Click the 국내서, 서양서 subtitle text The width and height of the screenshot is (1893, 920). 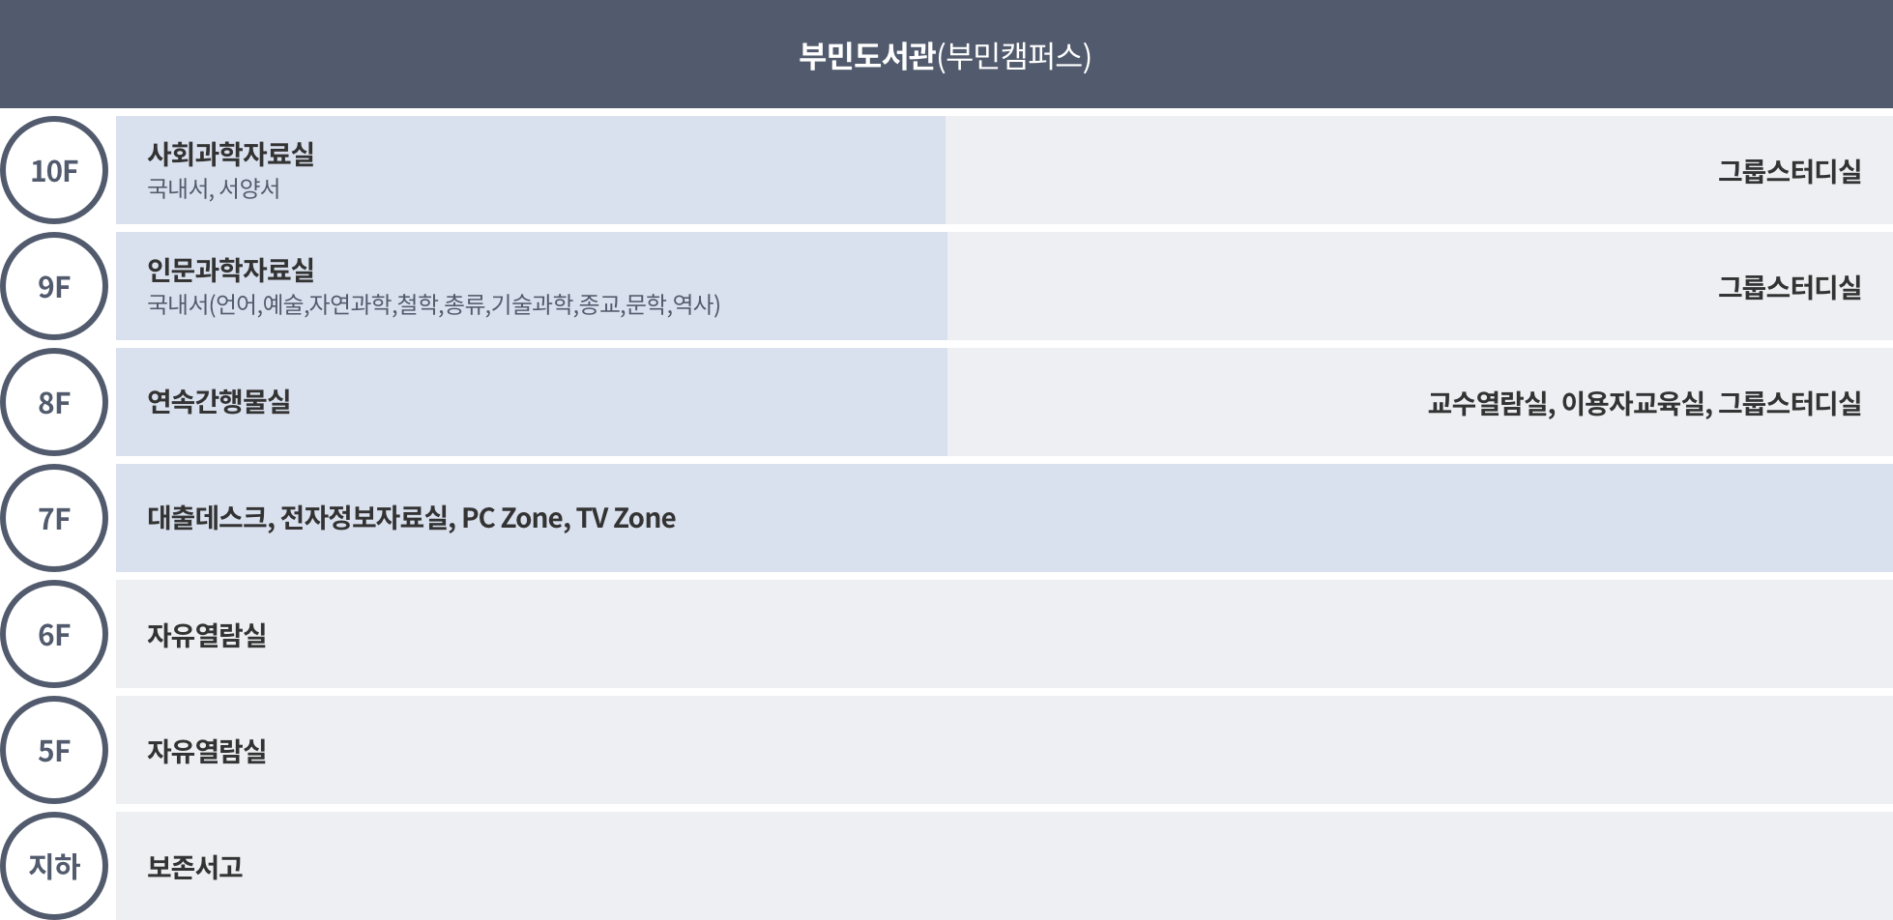pos(214,188)
